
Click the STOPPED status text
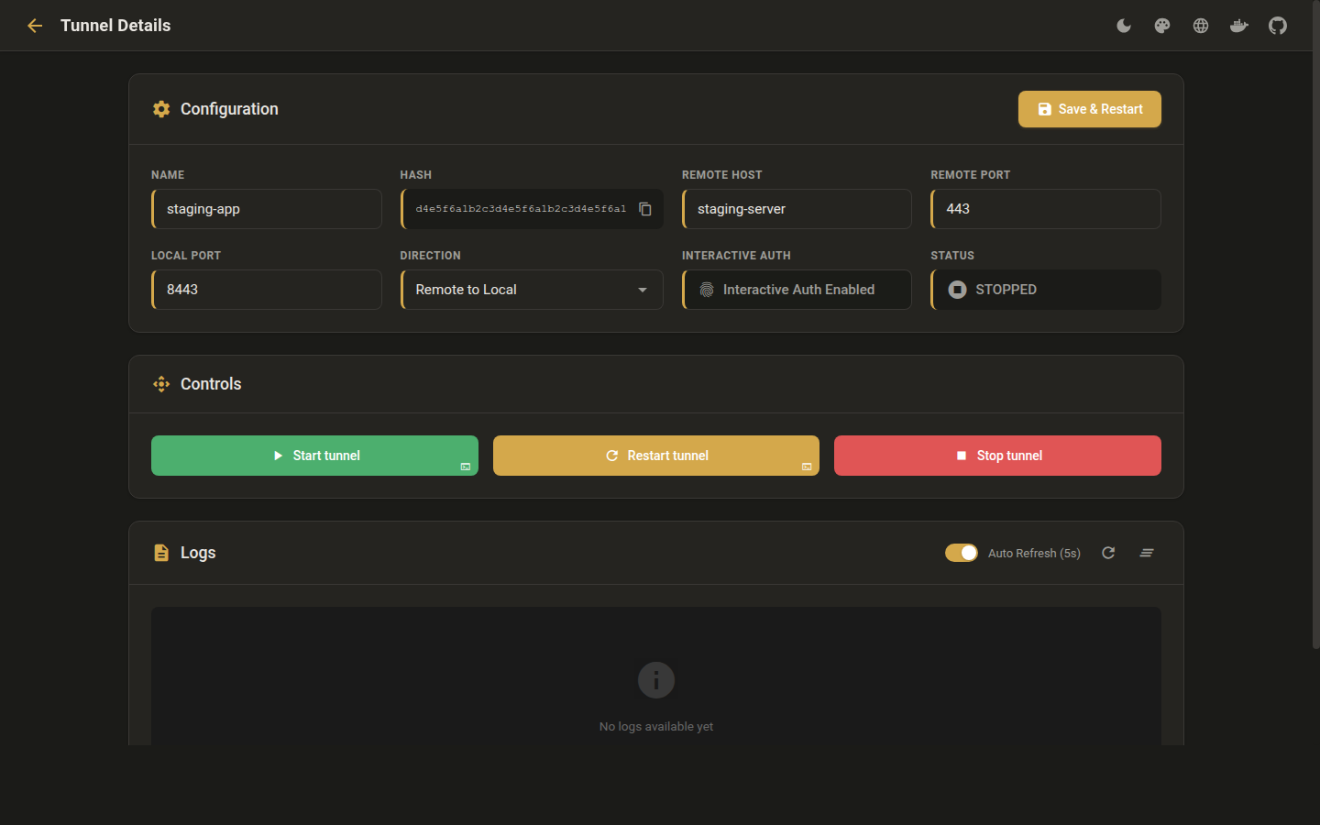(x=1006, y=290)
